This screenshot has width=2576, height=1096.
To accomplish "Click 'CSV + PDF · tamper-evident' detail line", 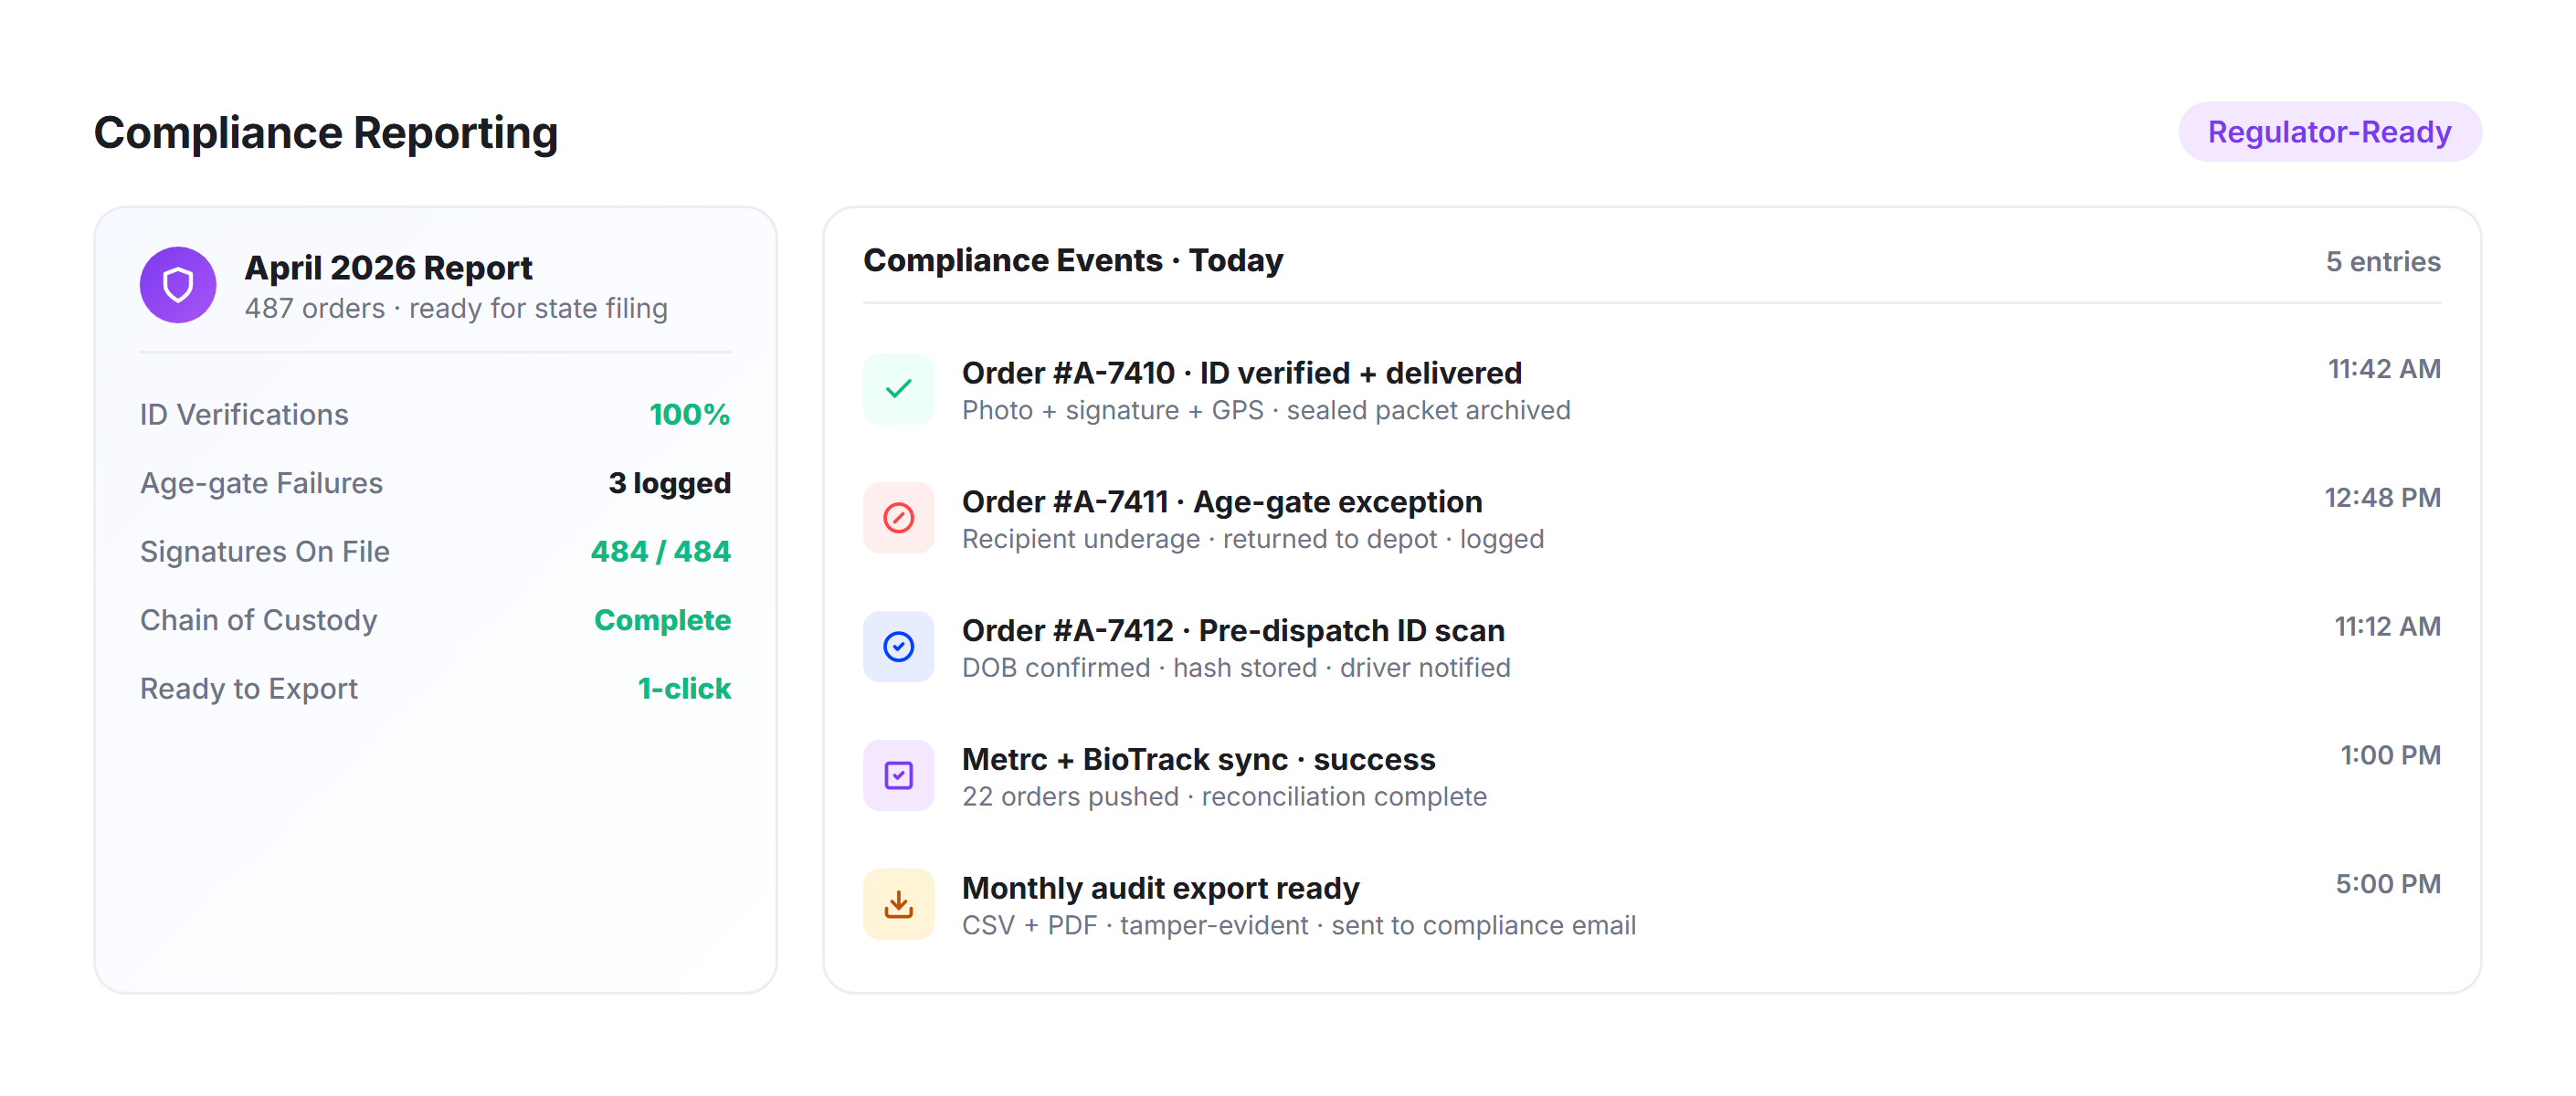I will (x=1298, y=926).
